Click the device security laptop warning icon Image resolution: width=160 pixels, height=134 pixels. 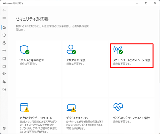[71, 108]
